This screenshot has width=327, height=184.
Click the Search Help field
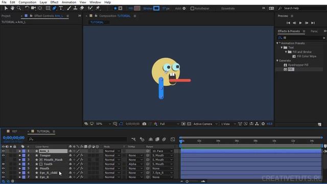point(302,8)
